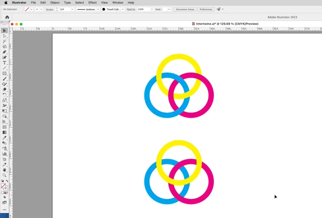Click Draw mode icon in toolbar

[5, 197]
